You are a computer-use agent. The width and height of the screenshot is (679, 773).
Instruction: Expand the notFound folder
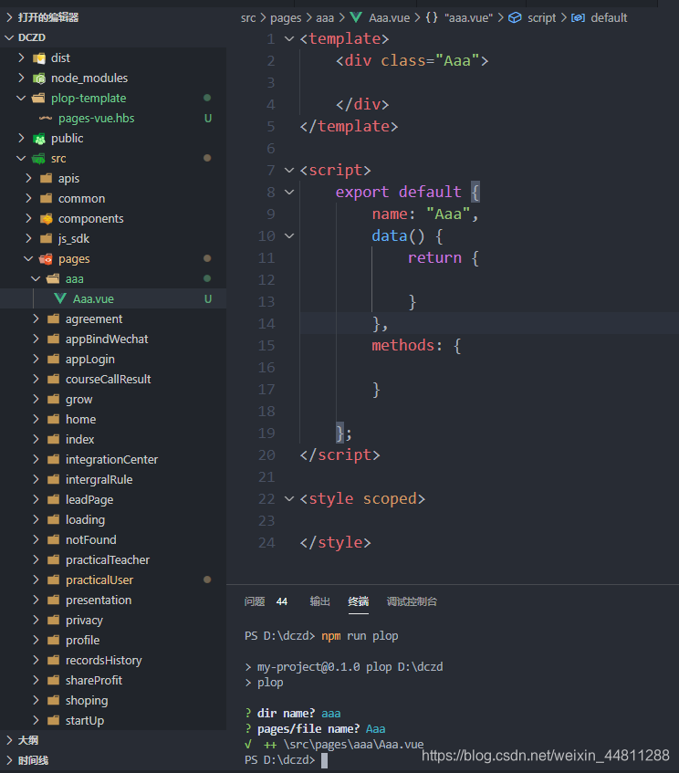pos(36,539)
